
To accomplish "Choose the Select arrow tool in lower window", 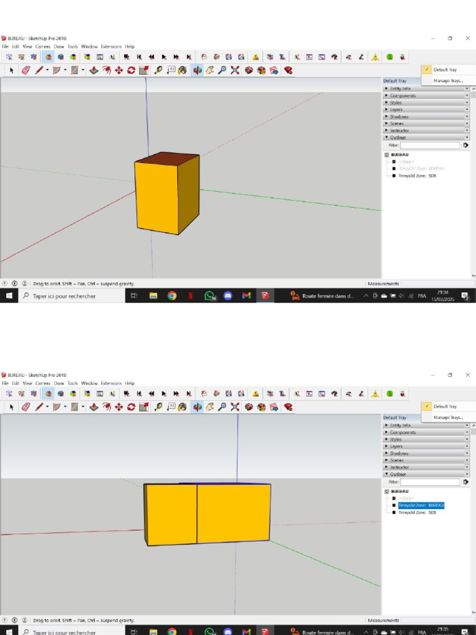I will (11, 407).
